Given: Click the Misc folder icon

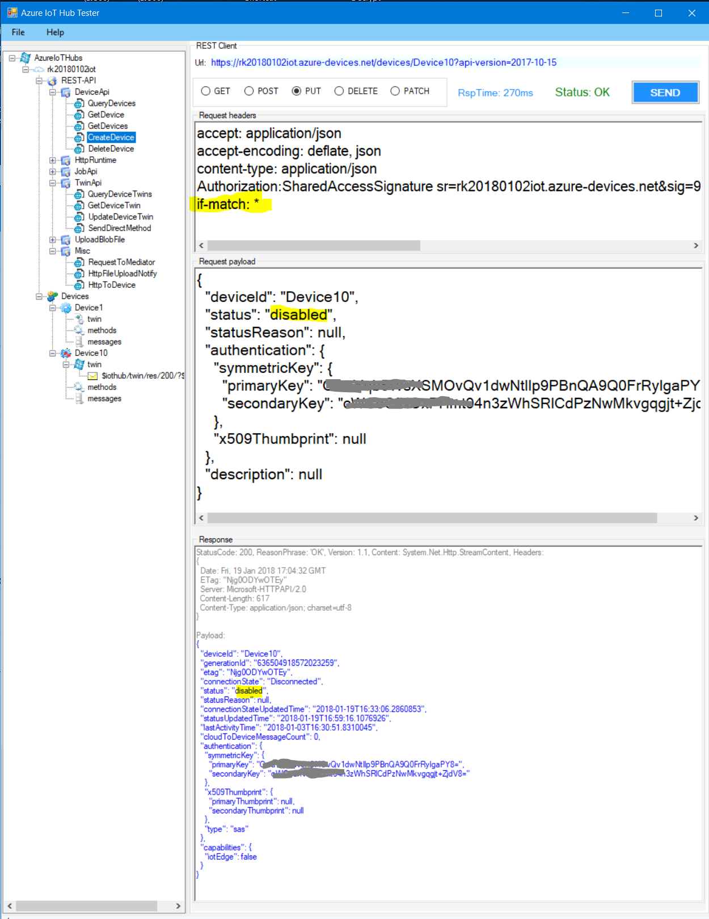Looking at the screenshot, I should click(66, 251).
